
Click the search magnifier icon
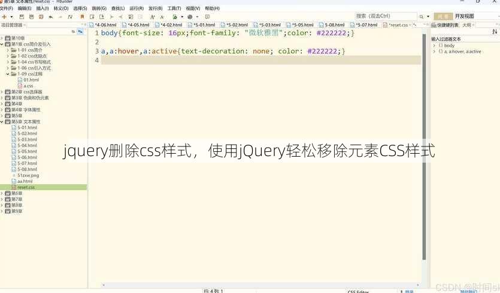pos(422,17)
